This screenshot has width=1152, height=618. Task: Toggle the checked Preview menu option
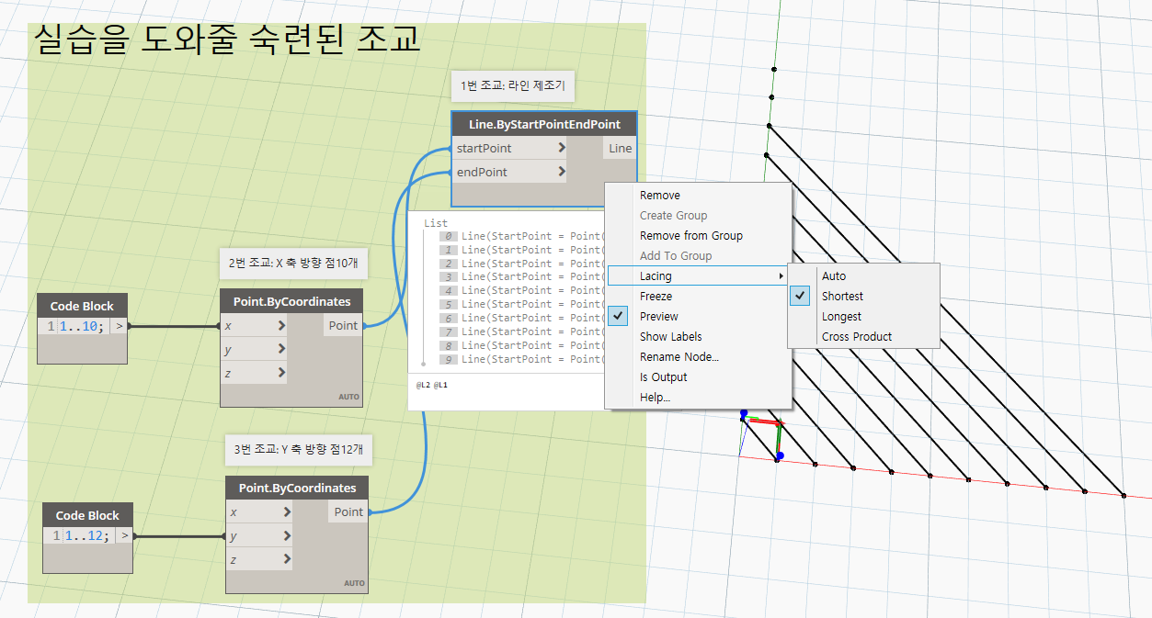pyautogui.click(x=698, y=317)
